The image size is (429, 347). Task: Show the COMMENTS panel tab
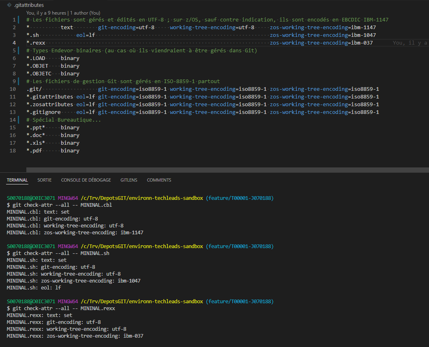[159, 180]
